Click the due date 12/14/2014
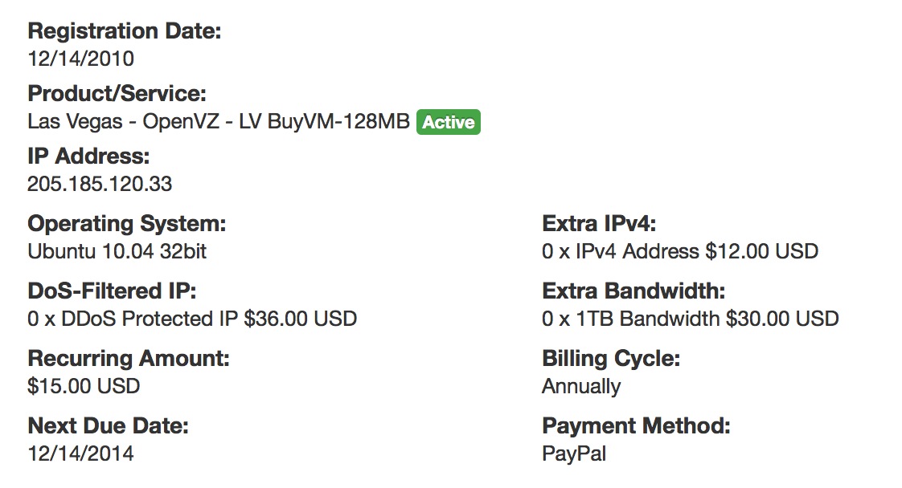Screen dimensions: 902x488 80,453
